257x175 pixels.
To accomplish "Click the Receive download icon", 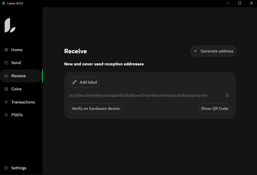I will 6,76.
